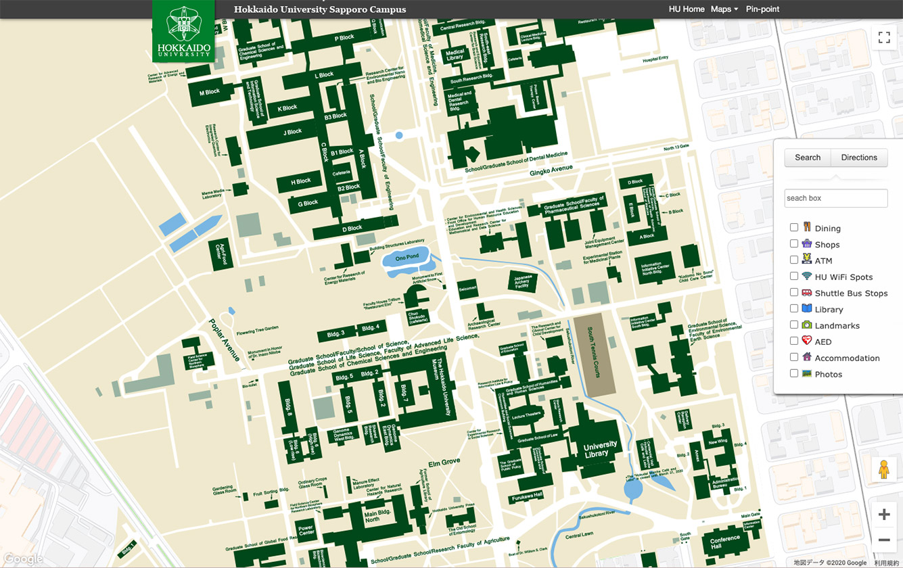The image size is (903, 568).
Task: Open the HU Home link
Action: 687,9
